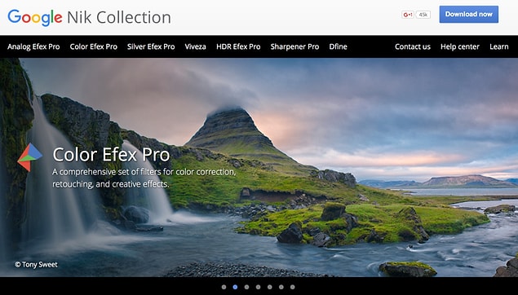Open the Analog Efex Pro menu item
Viewport: 518px width, 295px height.
pyautogui.click(x=33, y=46)
